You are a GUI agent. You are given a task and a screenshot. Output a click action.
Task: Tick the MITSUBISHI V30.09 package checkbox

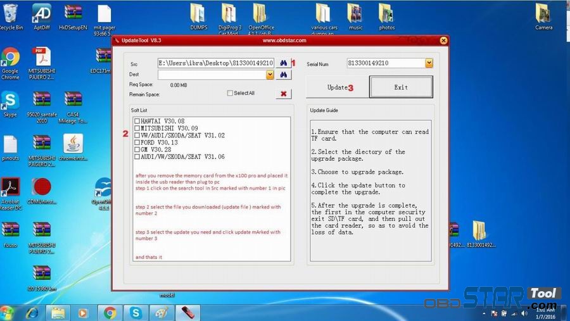(137, 129)
